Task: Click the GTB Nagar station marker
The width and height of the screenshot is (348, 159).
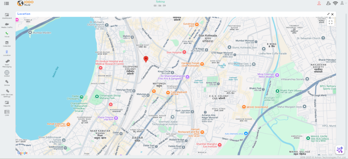Action: click(x=207, y=50)
